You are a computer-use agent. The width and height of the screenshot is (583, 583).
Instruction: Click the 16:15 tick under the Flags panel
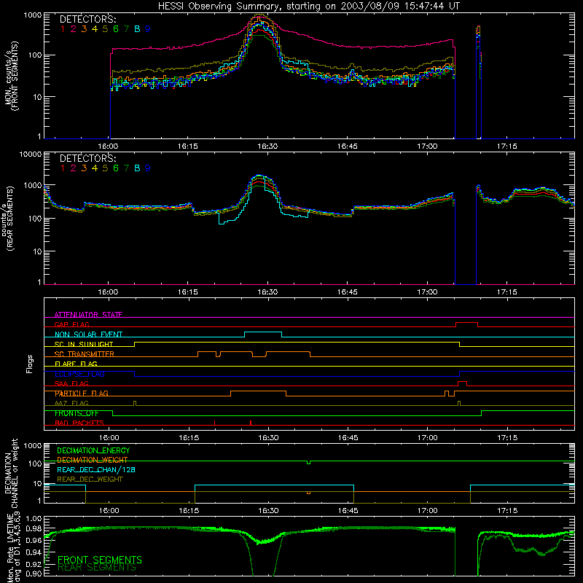pyautogui.click(x=189, y=438)
